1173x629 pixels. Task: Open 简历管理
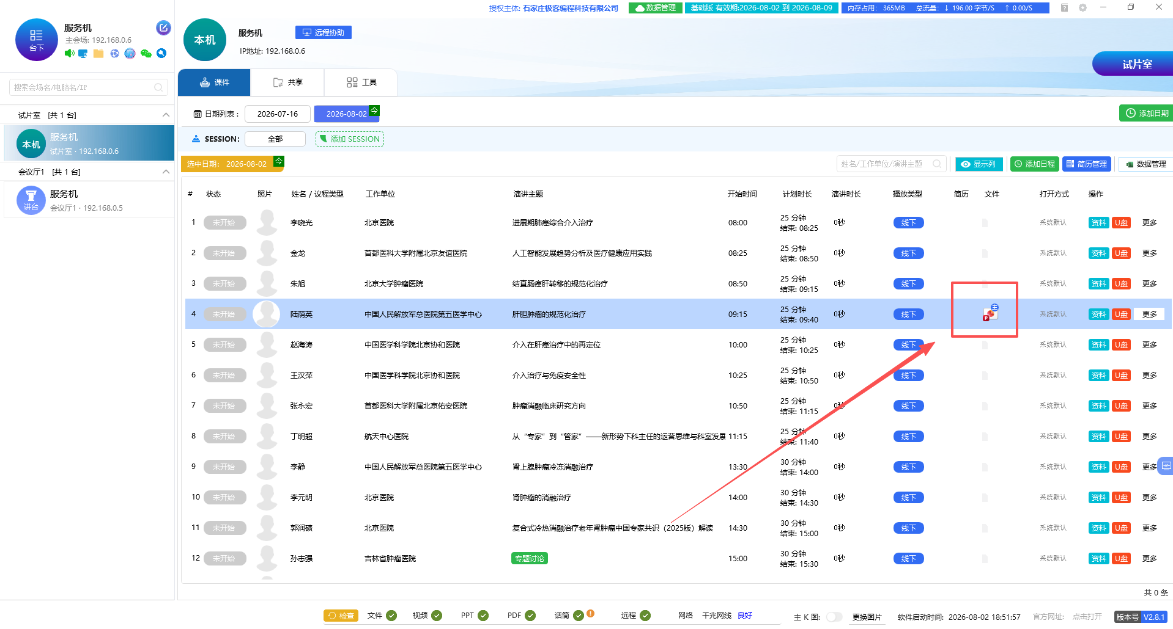(x=1087, y=164)
